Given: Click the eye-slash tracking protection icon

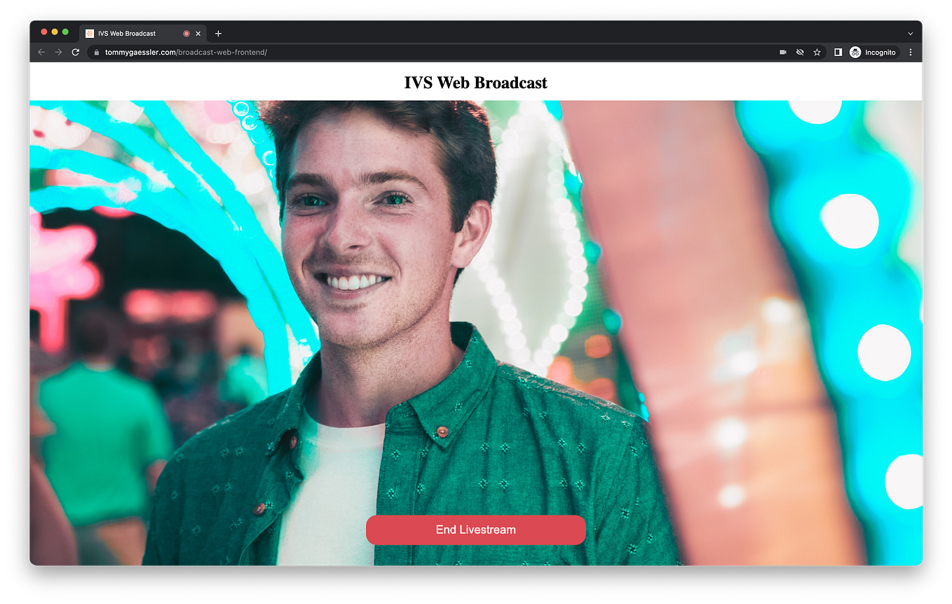Looking at the screenshot, I should [x=800, y=52].
